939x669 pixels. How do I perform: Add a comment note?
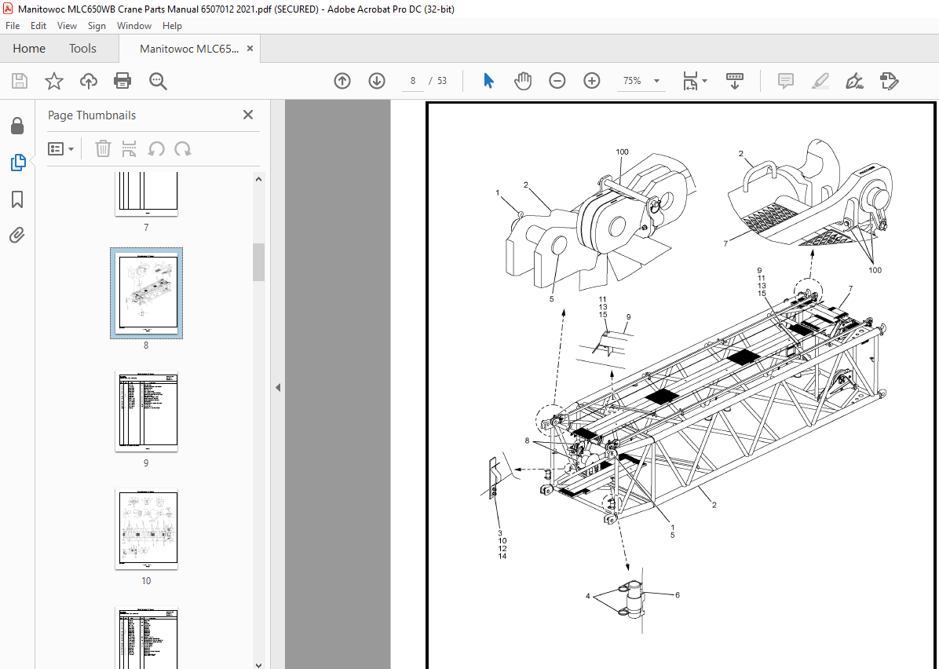coord(786,81)
